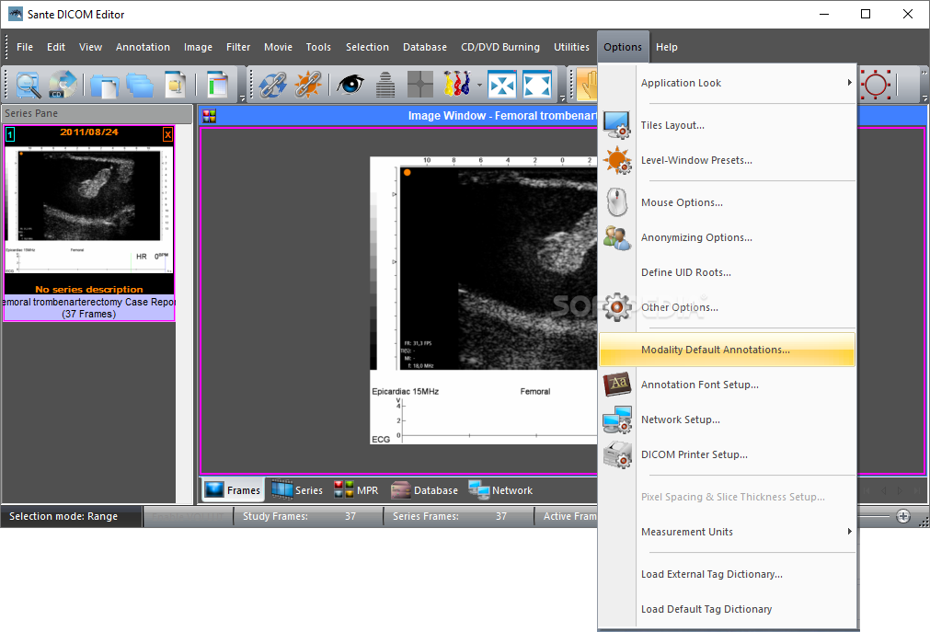Image resolution: width=930 pixels, height=632 pixels.
Task: Expand the Application Look submenu
Action: [849, 83]
